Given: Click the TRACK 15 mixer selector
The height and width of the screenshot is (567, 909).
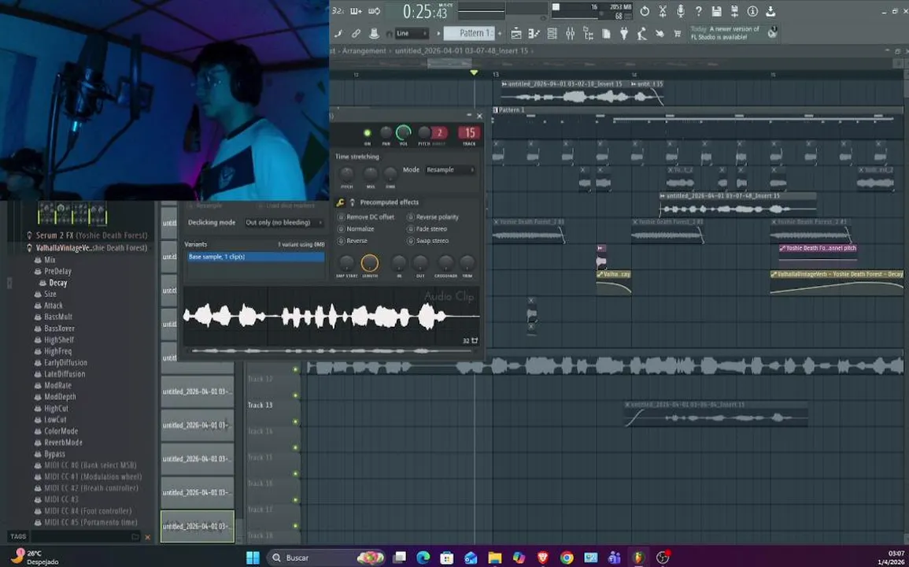Looking at the screenshot, I should coord(469,133).
